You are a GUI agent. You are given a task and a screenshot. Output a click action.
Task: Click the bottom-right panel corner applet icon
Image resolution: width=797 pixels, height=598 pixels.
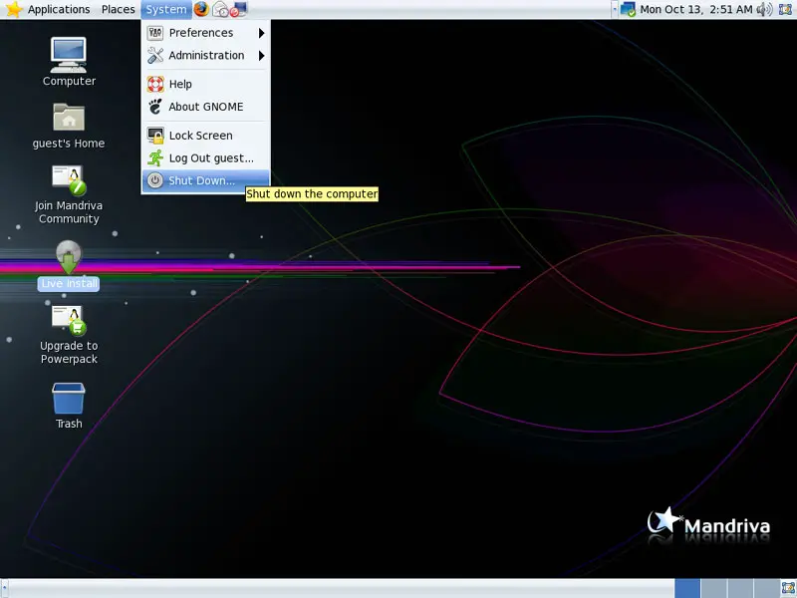tap(787, 589)
